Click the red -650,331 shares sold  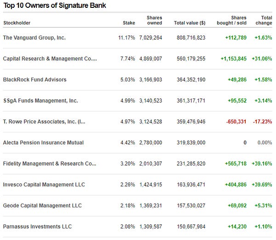(x=236, y=121)
